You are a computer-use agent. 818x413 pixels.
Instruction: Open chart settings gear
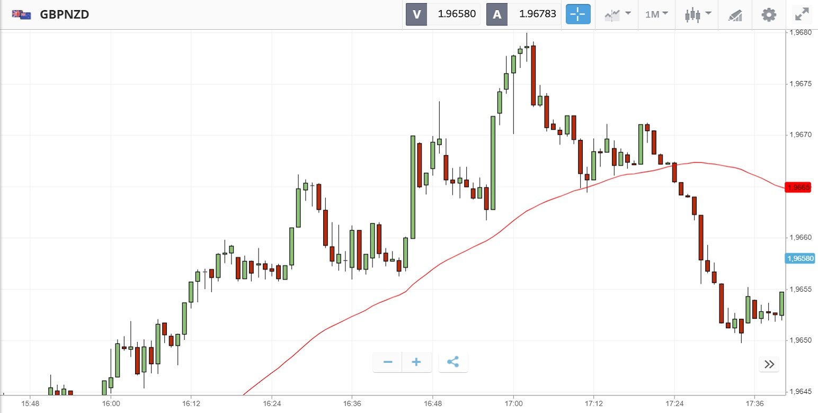(769, 14)
